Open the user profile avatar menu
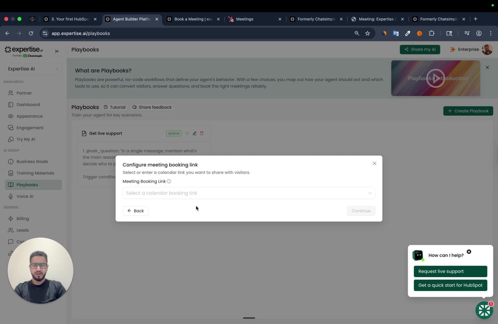 pyautogui.click(x=487, y=50)
